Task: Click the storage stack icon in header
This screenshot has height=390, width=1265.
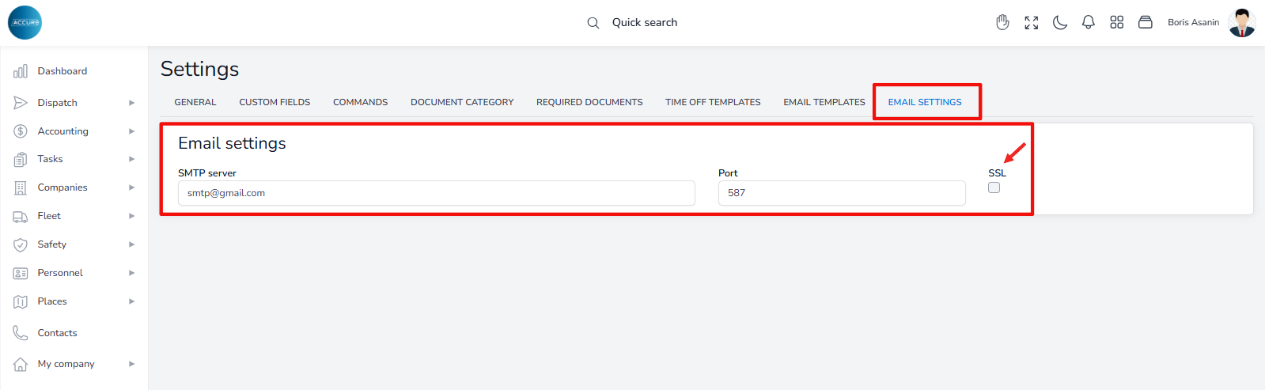Action: coord(1145,22)
